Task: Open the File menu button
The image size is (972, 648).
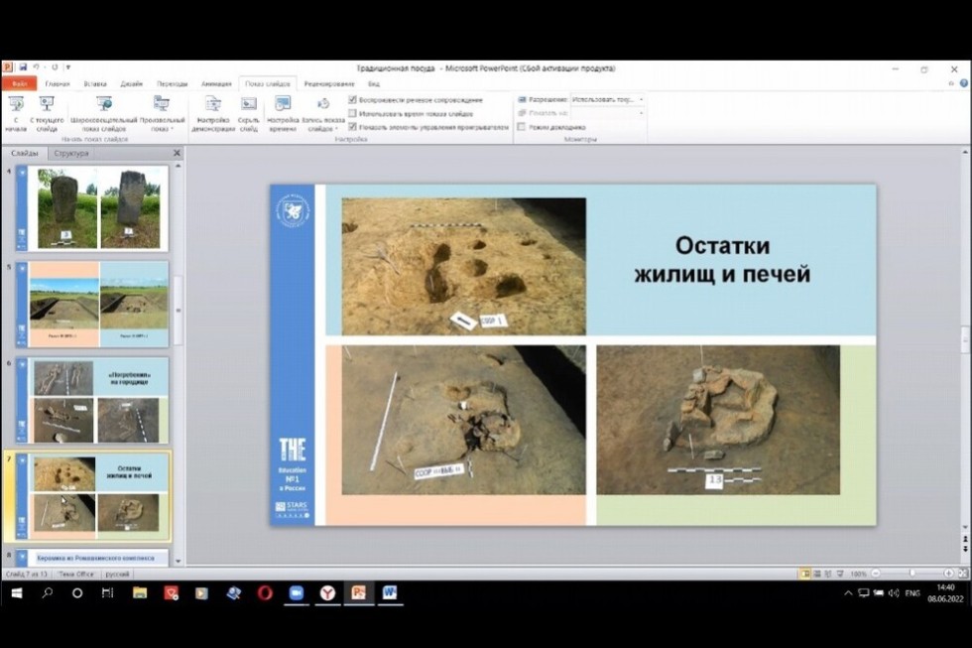Action: (x=19, y=84)
